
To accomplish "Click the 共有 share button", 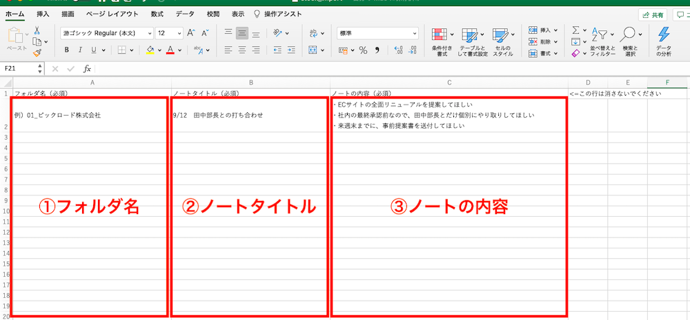I will coord(652,14).
